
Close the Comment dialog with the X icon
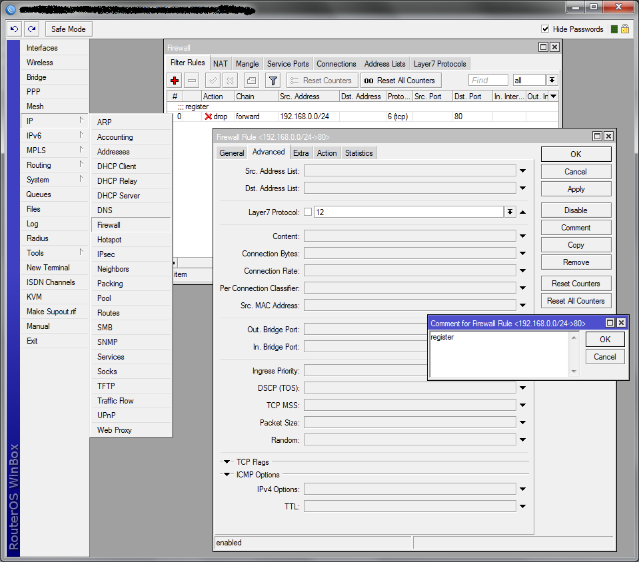621,323
